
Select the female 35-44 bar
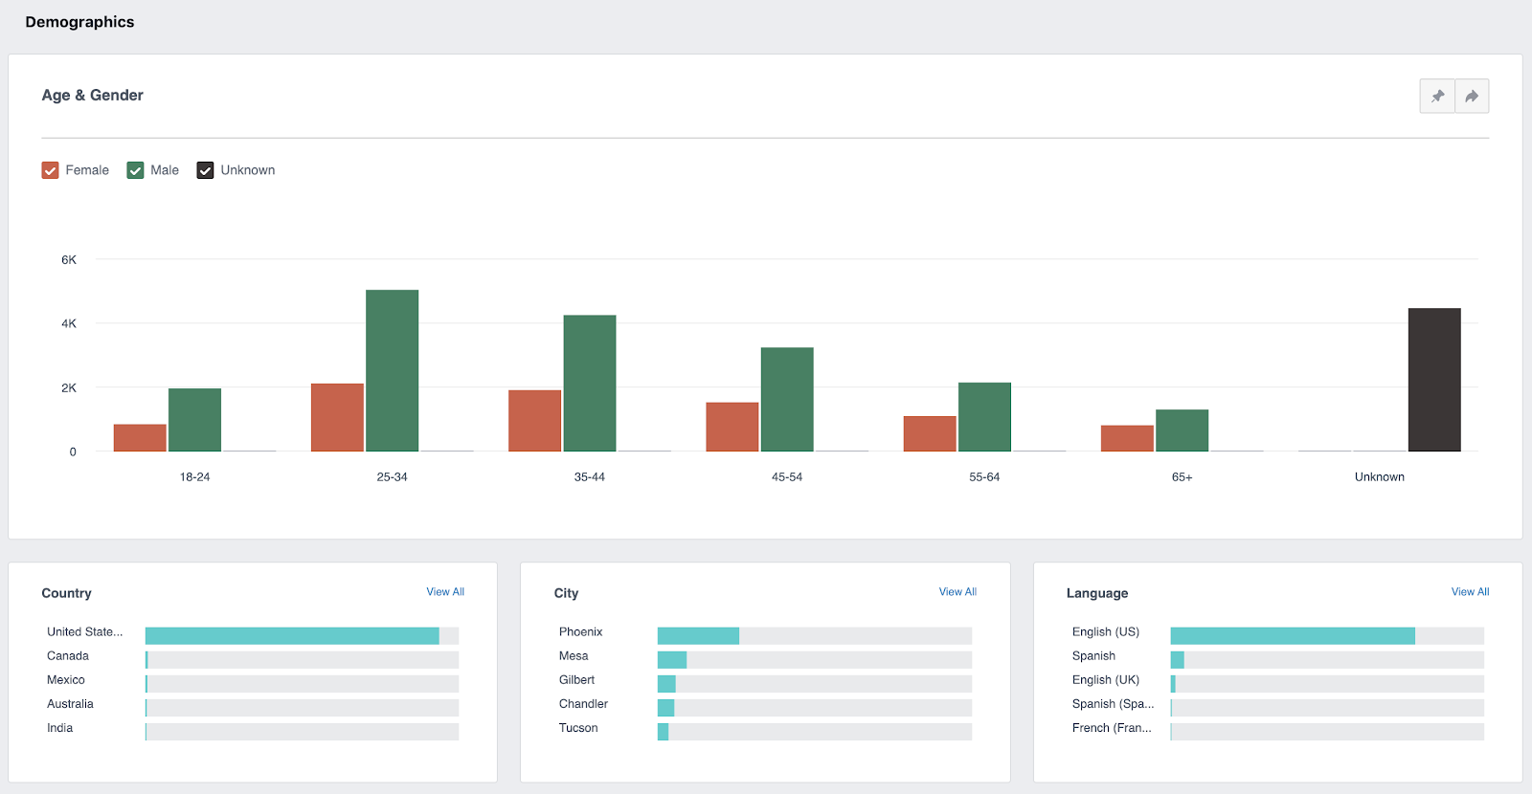[534, 421]
